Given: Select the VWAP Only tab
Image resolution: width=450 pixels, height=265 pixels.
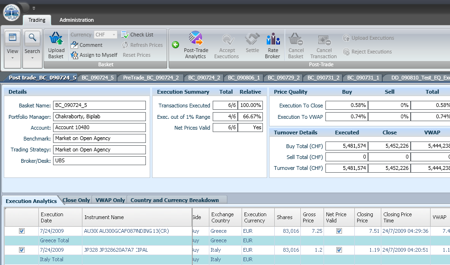Looking at the screenshot, I should [x=110, y=200].
